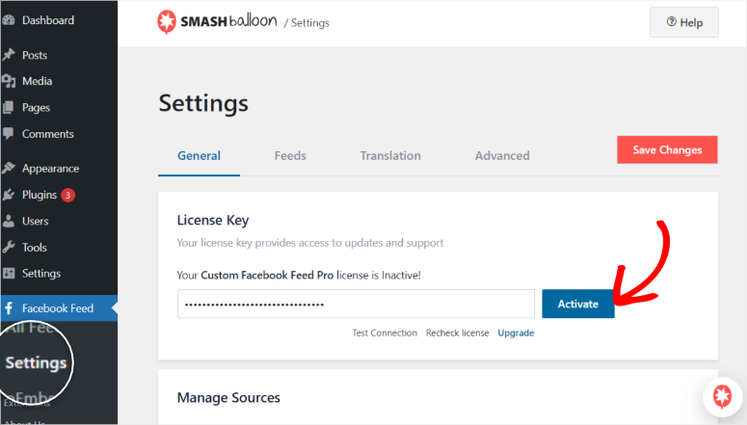Click the Save Changes button
The height and width of the screenshot is (425, 747).
[x=667, y=149]
